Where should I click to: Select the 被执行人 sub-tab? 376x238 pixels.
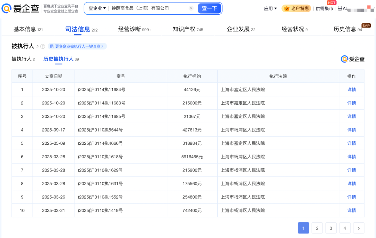click(x=23, y=59)
